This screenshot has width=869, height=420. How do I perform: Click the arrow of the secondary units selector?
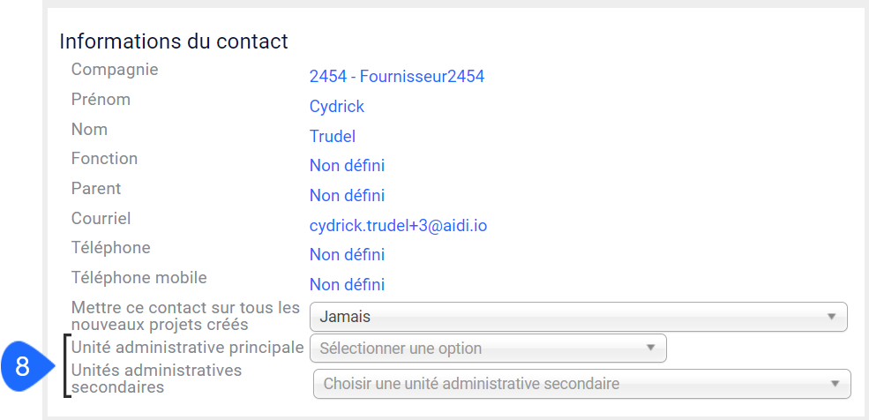tap(835, 384)
